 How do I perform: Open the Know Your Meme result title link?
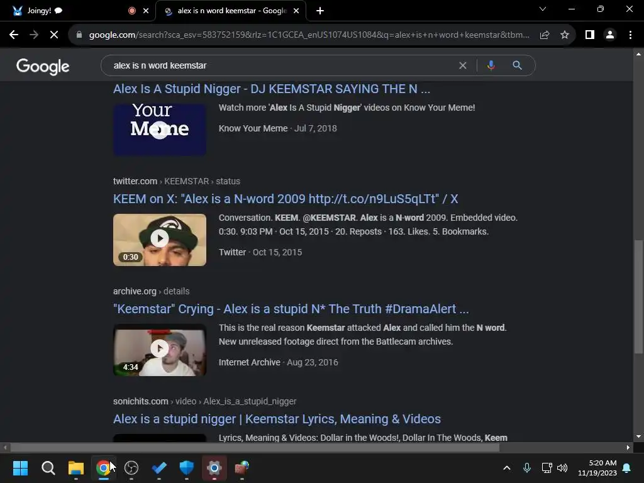pyautogui.click(x=272, y=89)
